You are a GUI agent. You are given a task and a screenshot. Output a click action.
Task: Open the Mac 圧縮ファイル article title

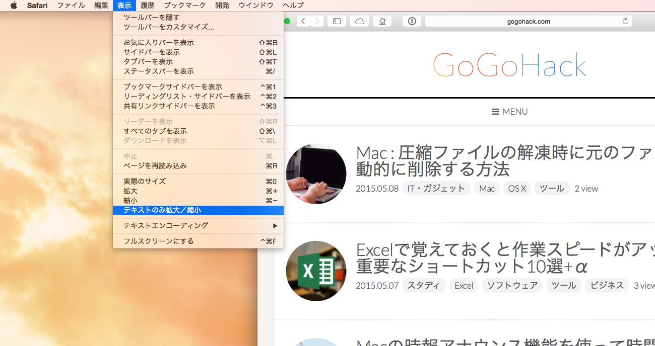(x=505, y=160)
